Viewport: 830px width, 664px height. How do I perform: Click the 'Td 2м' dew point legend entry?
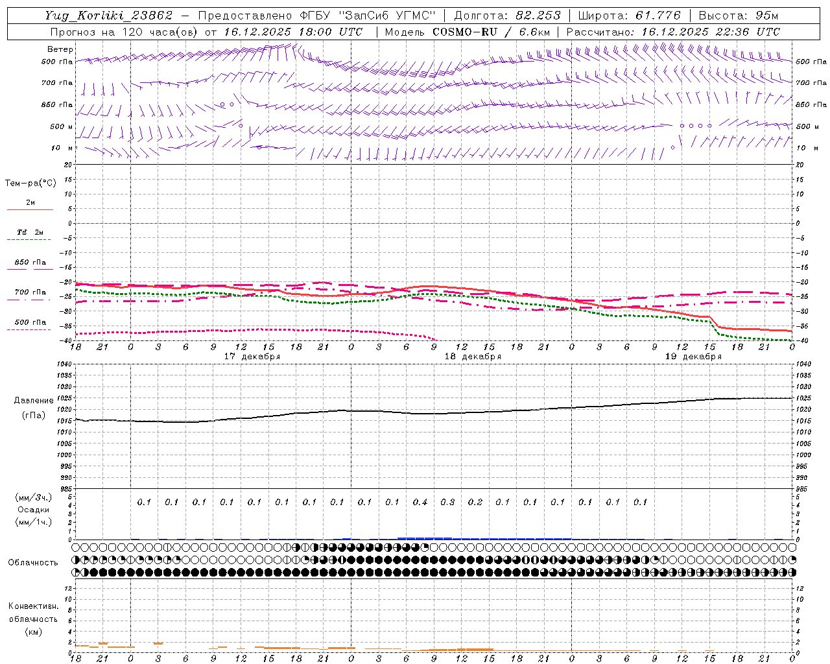tap(30, 232)
